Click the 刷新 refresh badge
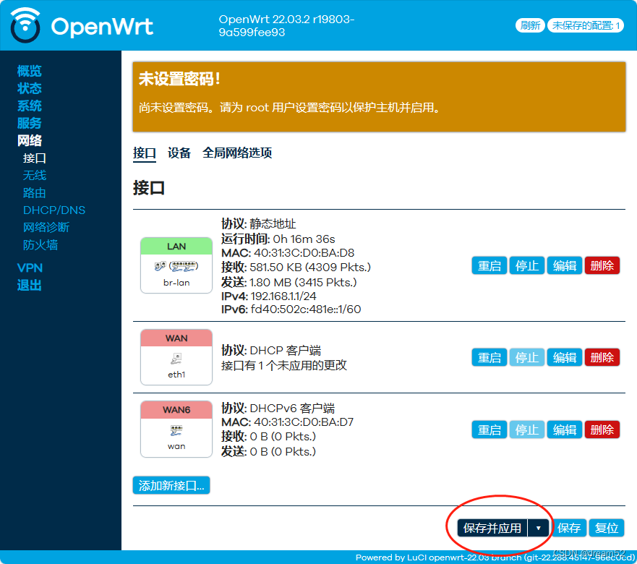 (530, 25)
